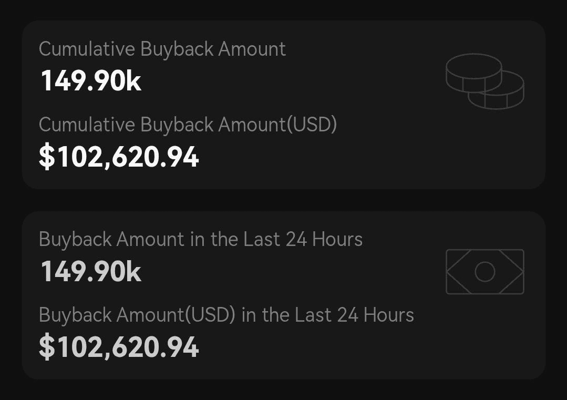This screenshot has width=567, height=400.
Task: Click the circle inside the banknote icon
Action: (x=484, y=272)
